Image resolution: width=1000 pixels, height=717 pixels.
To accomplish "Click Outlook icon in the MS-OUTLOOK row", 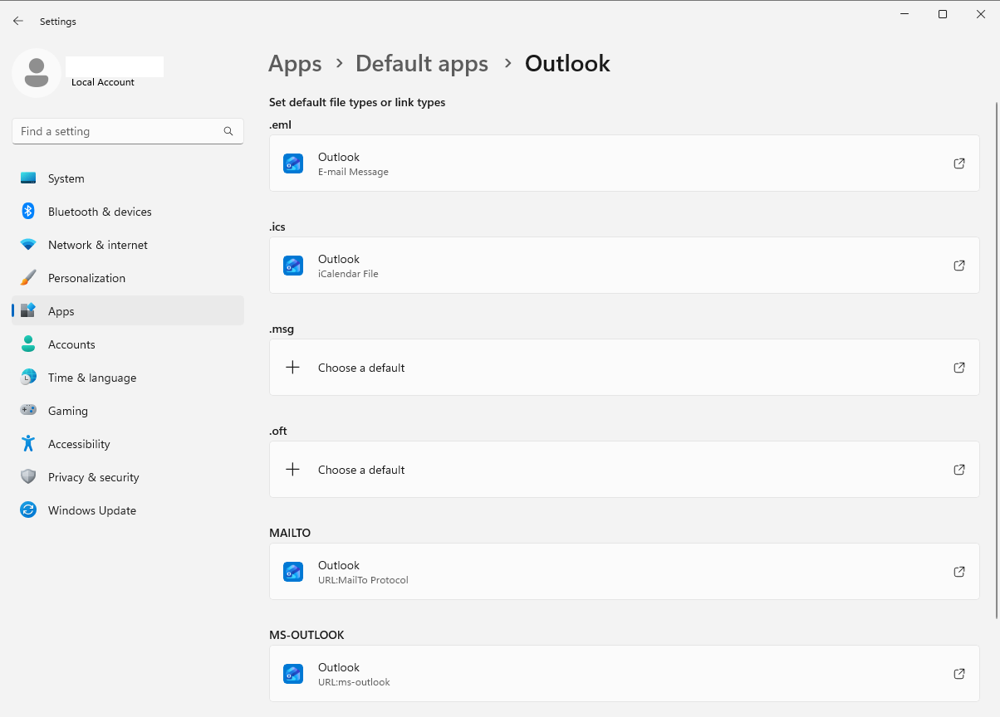I will [x=293, y=674].
